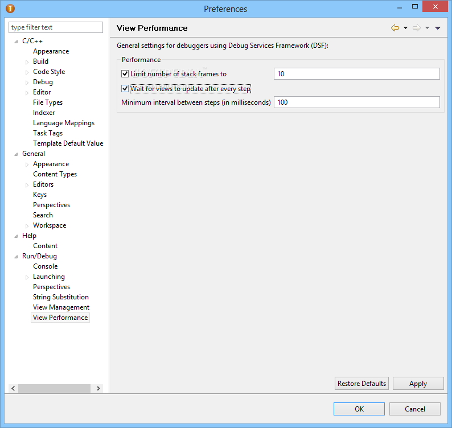Viewport: 452px width, 428px height.
Task: Expand the Build tree node
Action: tap(27, 62)
